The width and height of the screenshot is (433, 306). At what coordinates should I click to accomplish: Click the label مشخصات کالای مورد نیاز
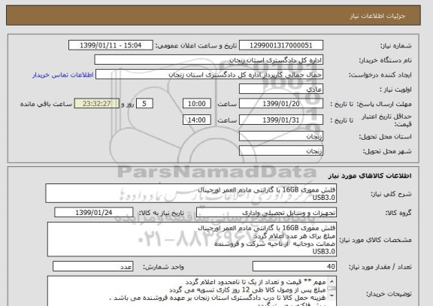coord(375,240)
